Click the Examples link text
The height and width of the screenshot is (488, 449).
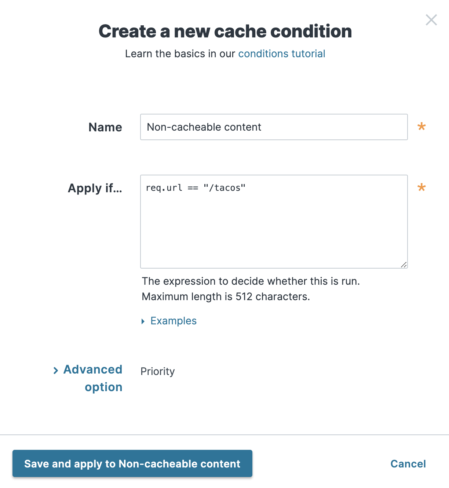pyautogui.click(x=173, y=321)
